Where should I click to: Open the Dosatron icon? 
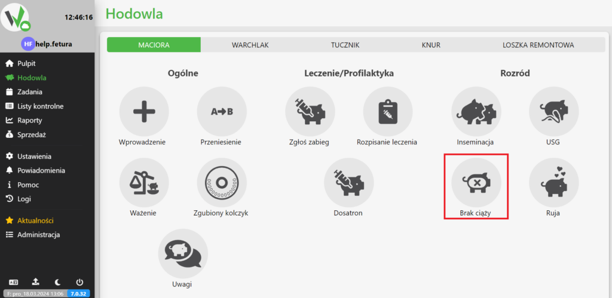pyautogui.click(x=348, y=183)
